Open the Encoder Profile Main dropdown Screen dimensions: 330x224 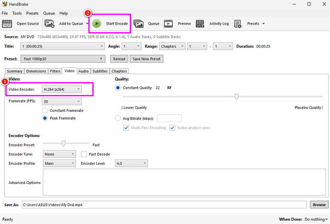coord(59,164)
